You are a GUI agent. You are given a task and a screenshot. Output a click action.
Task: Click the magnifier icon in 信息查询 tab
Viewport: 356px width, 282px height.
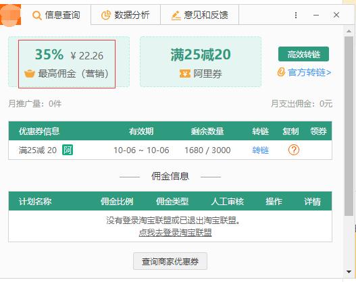36,16
